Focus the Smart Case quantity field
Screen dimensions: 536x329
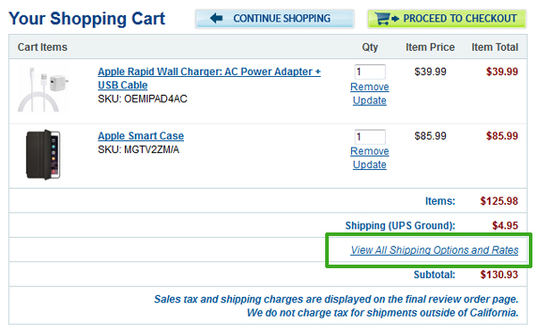tap(370, 137)
